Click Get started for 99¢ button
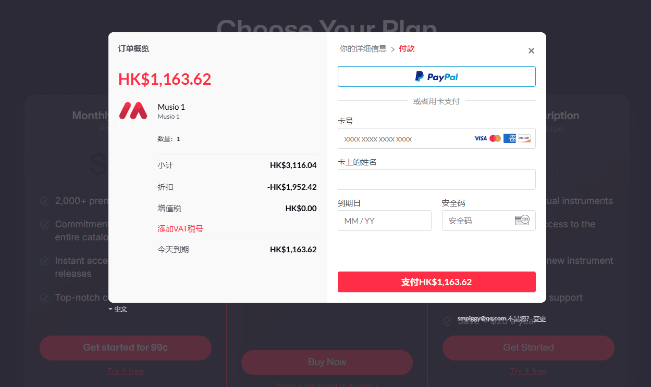 point(126,347)
